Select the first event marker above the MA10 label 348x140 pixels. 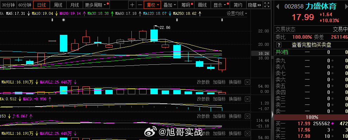52,20
